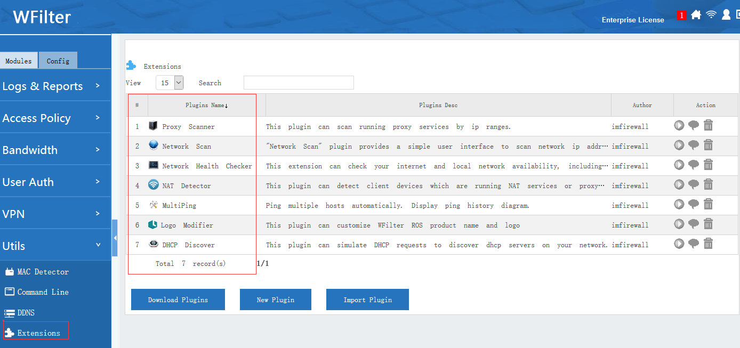Screen dimensions: 740x348
Task: Open comment bubble for DHCP Discover
Action: pyautogui.click(x=693, y=244)
